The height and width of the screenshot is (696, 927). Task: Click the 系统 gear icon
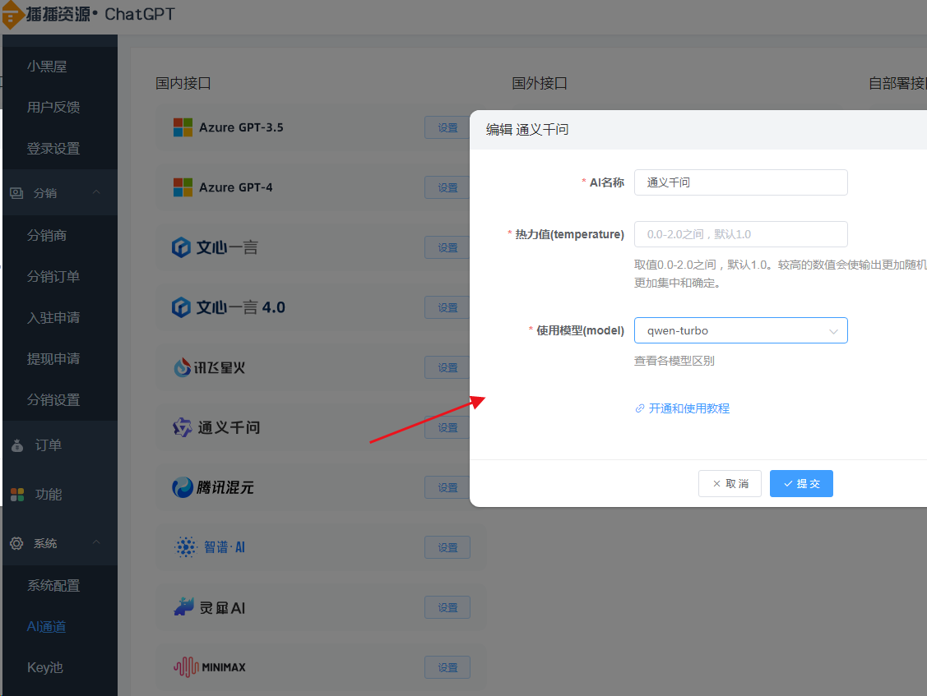[16, 543]
